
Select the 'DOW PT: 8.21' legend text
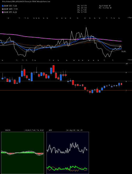[10, 12]
